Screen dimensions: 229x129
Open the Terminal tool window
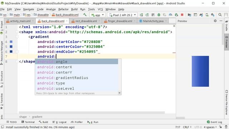[28, 122]
